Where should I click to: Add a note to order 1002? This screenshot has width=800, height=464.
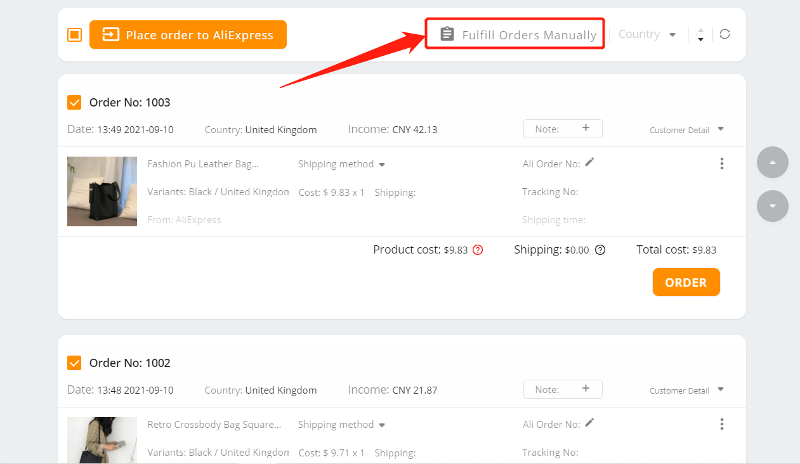click(563, 389)
